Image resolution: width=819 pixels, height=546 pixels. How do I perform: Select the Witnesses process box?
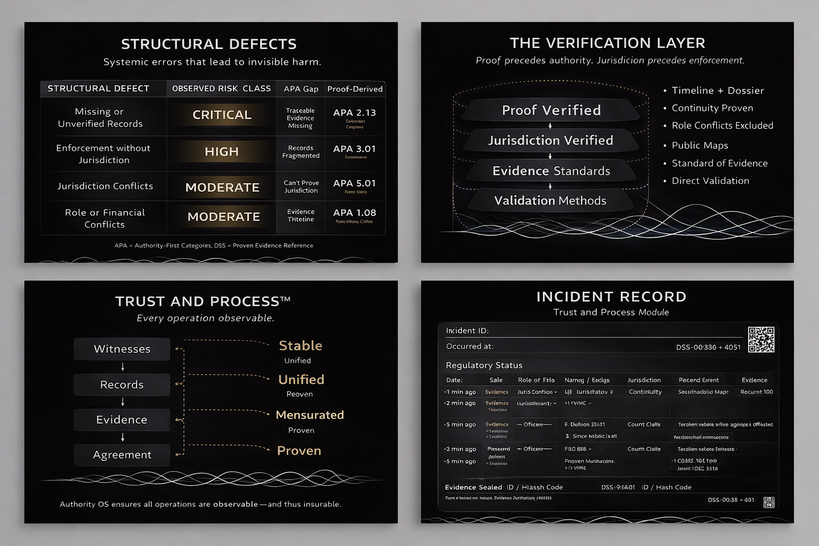[122, 349]
